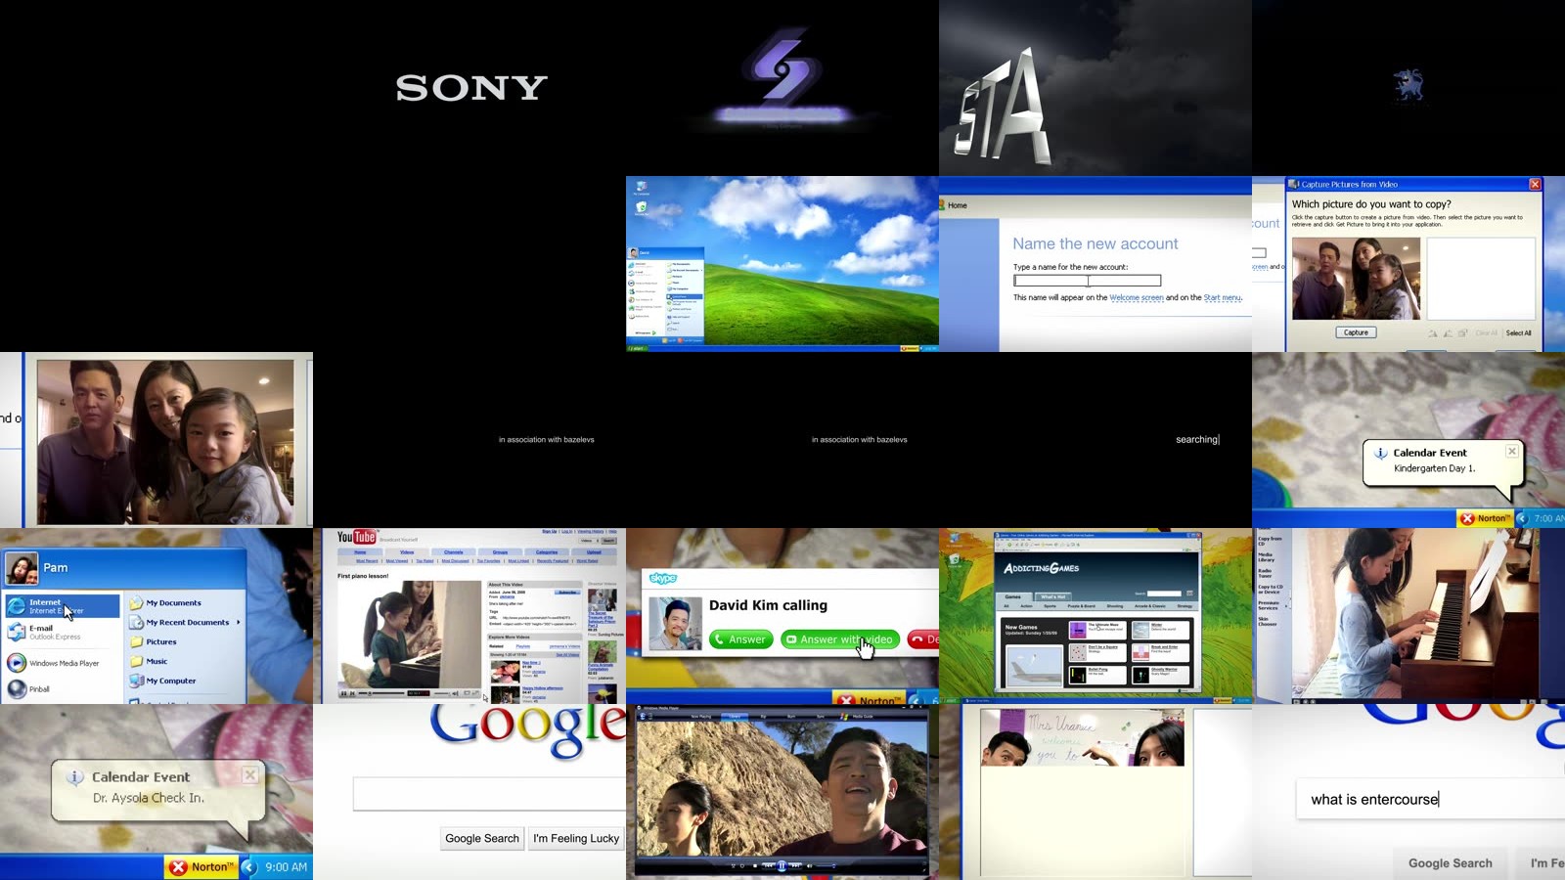Click Subscribe on the YouTube video page

pyautogui.click(x=567, y=593)
